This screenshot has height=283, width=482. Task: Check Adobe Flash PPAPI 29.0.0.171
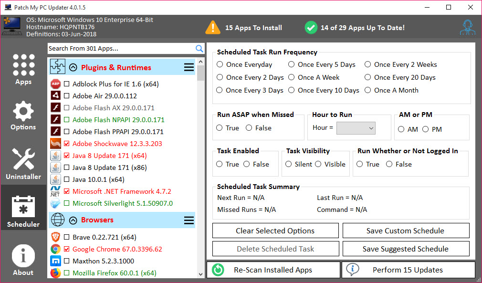pos(66,132)
